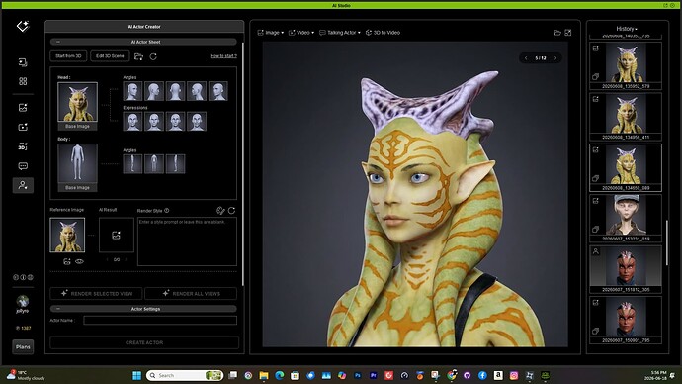This screenshot has height=384, width=682.
Task: Select the Head Base Image thumbnail
Action: pos(77,102)
